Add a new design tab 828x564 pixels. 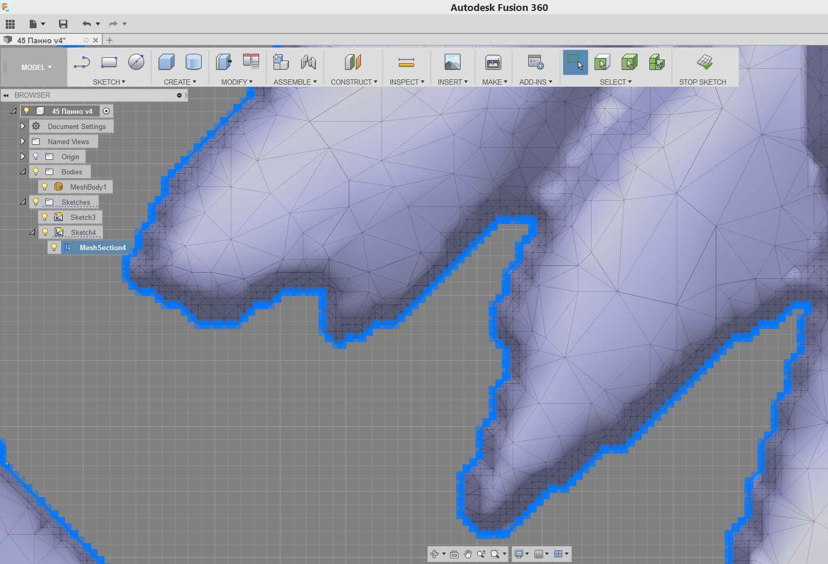[110, 40]
